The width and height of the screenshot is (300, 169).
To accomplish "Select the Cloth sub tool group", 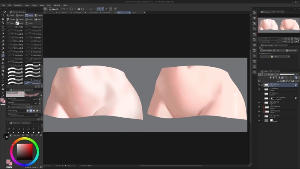I will click(28, 15).
